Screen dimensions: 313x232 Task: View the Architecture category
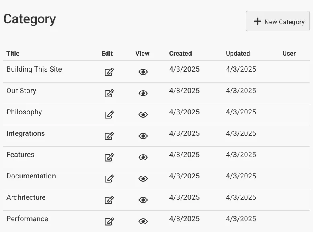tap(143, 200)
